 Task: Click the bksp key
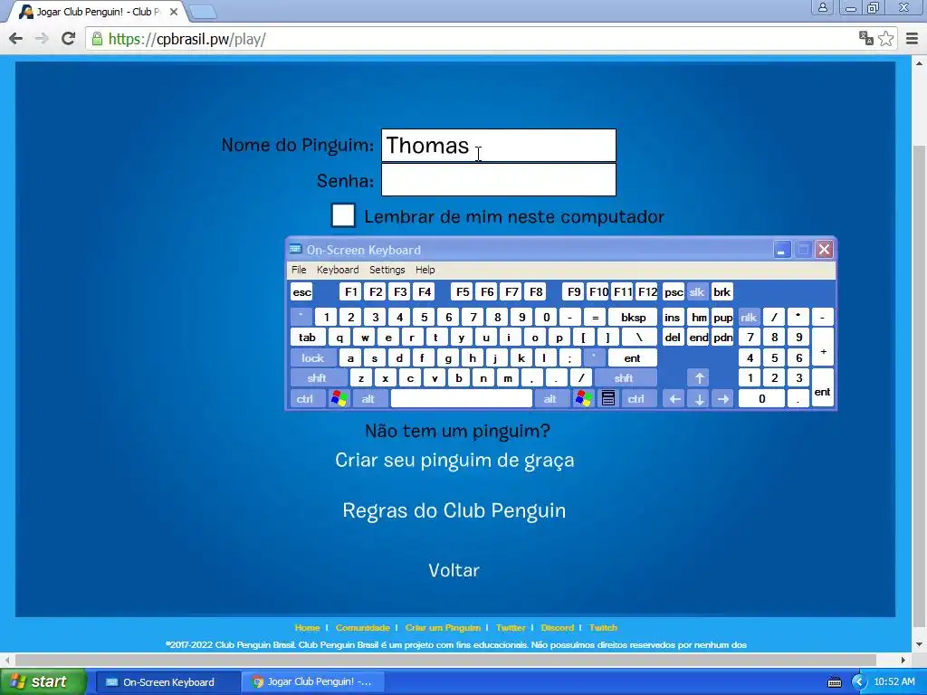pyautogui.click(x=633, y=318)
